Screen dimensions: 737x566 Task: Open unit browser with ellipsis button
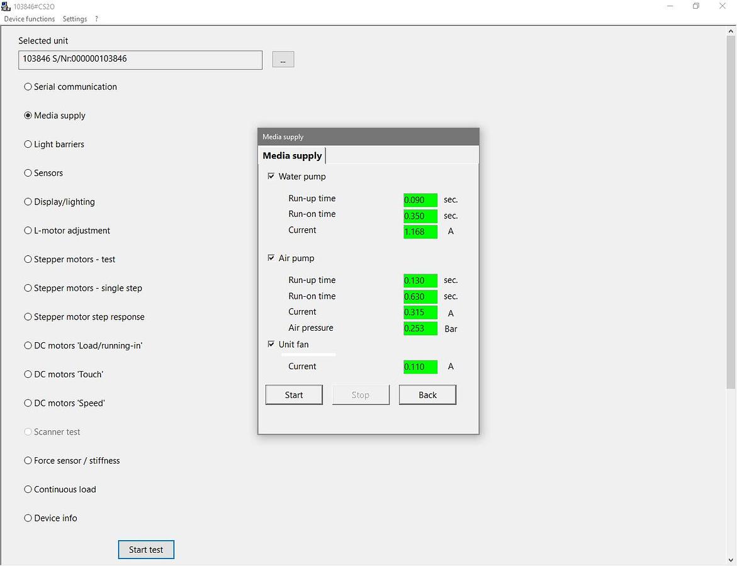pos(283,60)
